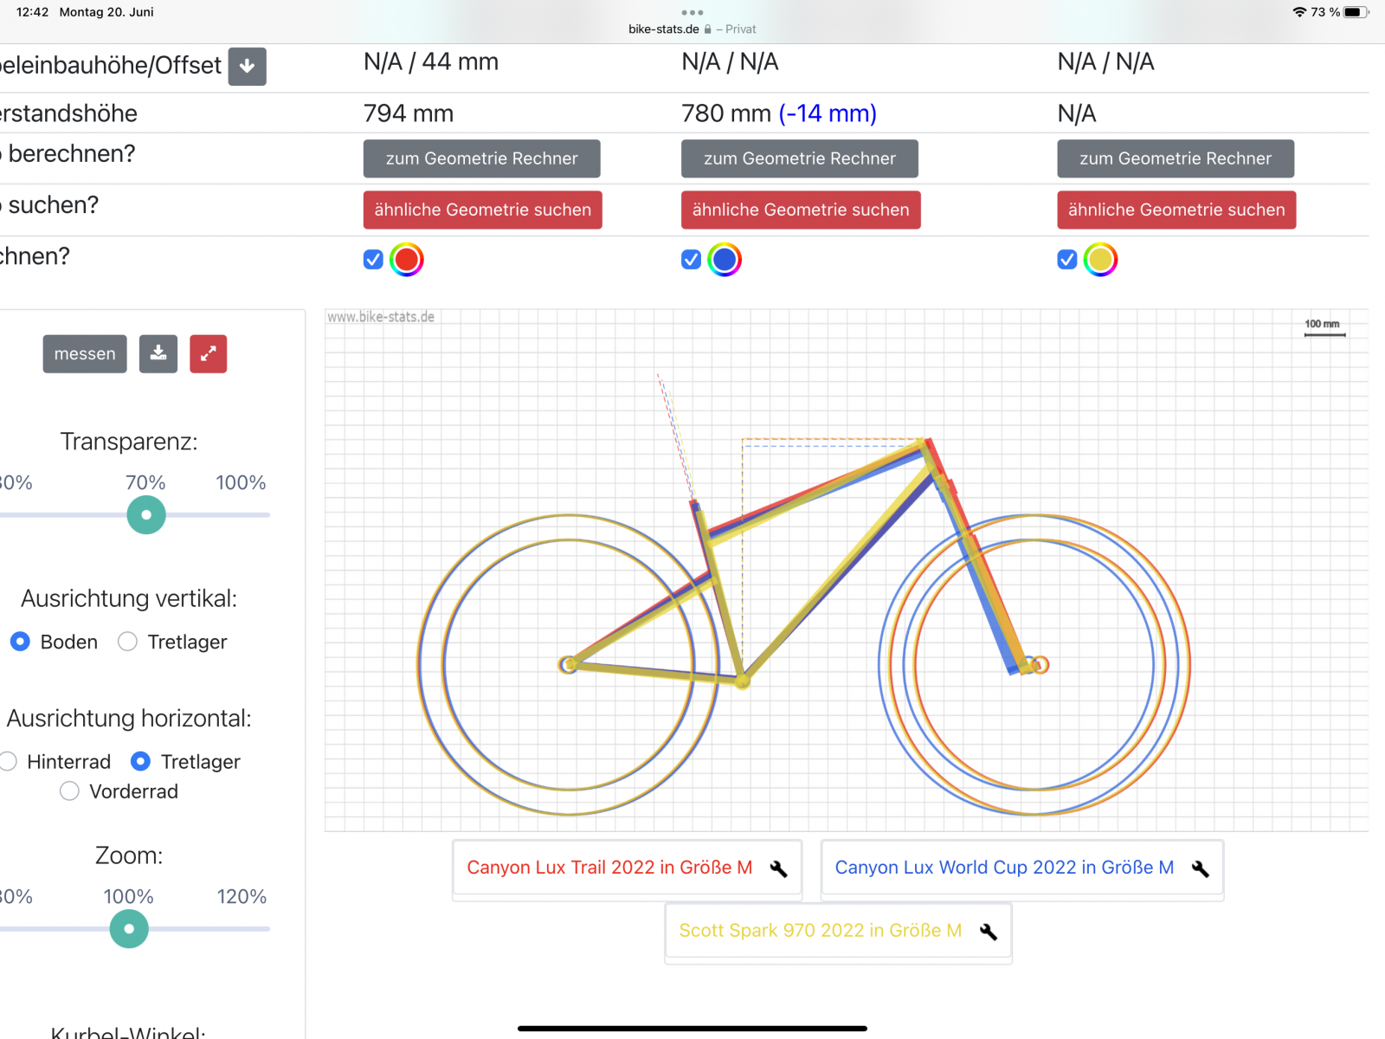Viewport: 1385px width, 1039px height.
Task: Open Geometrie Rechner for first bike
Action: click(x=481, y=158)
